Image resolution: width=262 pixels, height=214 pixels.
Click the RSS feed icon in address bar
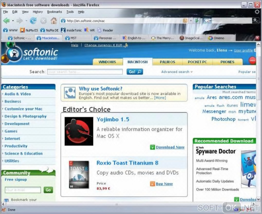click(185, 21)
